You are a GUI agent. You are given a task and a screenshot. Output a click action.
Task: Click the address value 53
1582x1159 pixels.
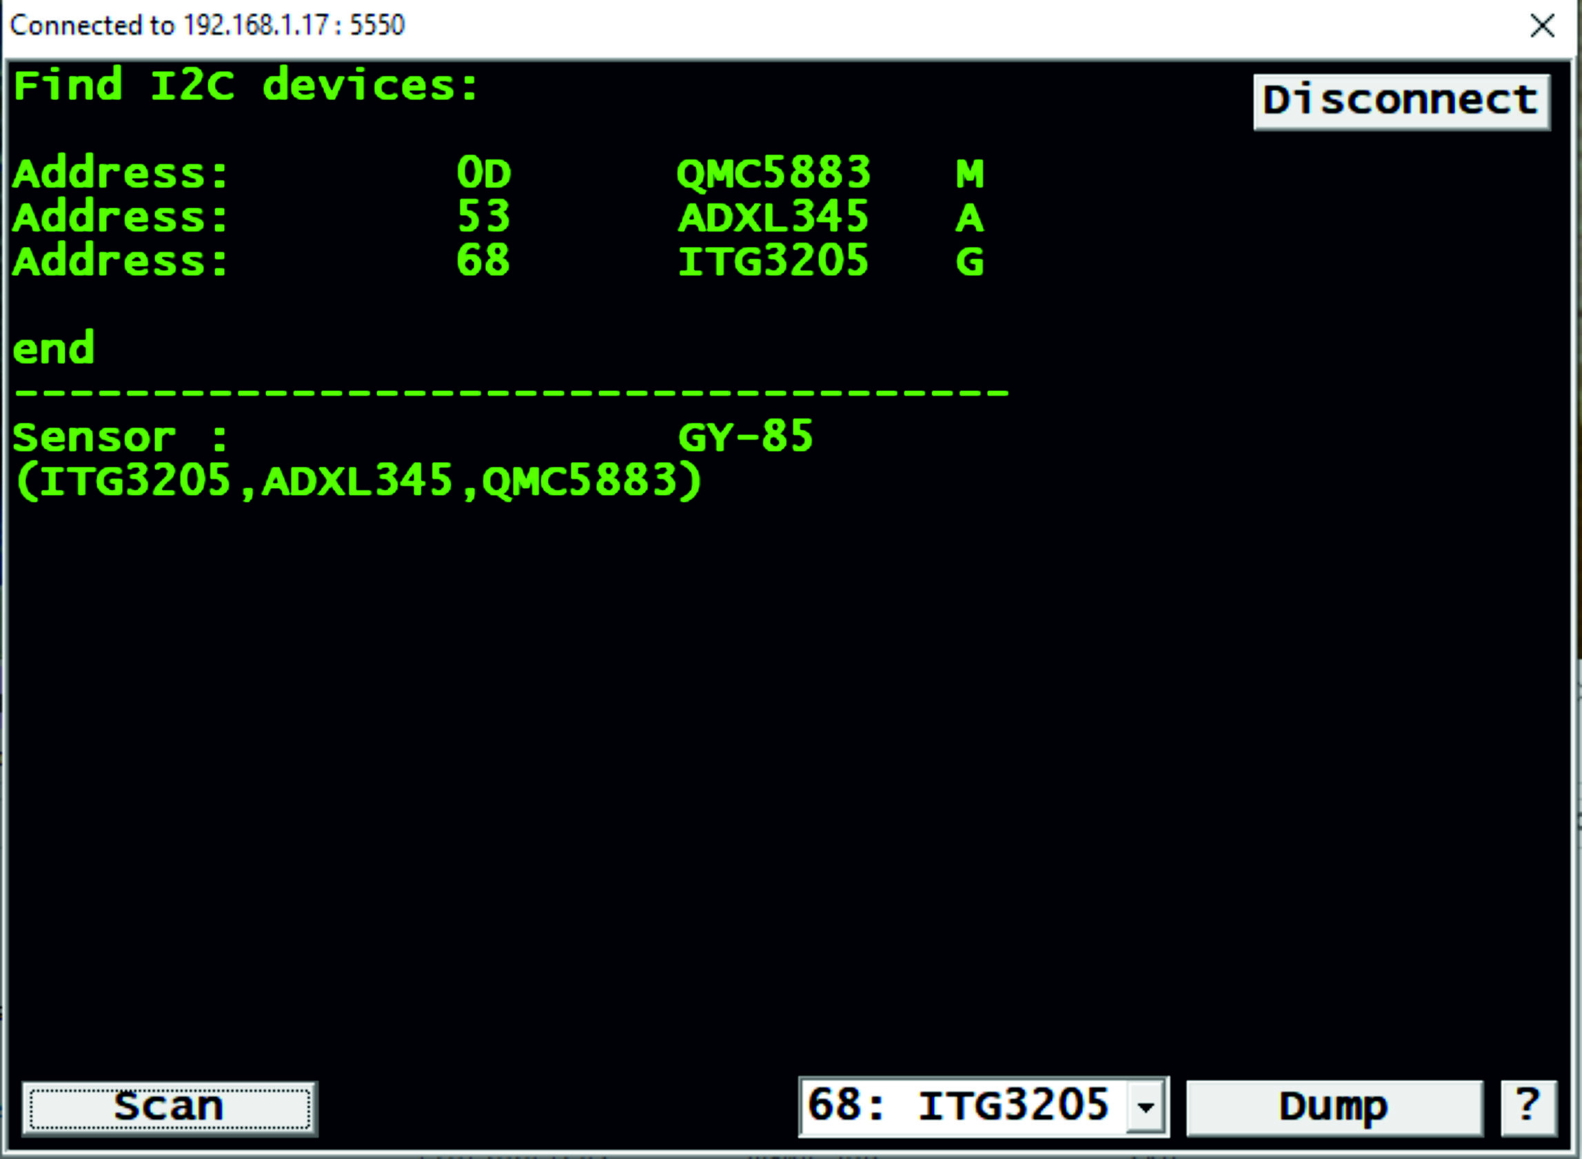coord(484,216)
